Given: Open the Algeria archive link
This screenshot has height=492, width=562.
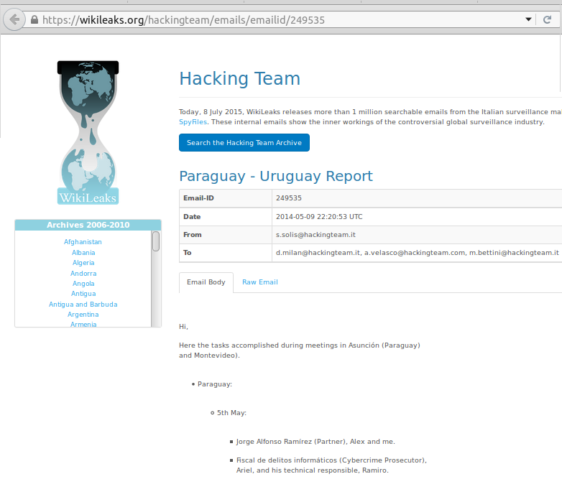Looking at the screenshot, I should pyautogui.click(x=83, y=263).
